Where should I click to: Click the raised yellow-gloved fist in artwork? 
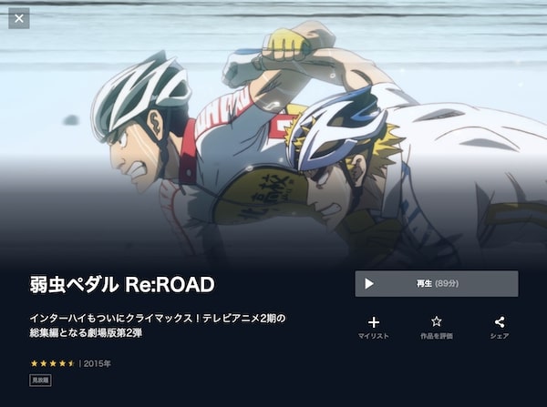click(284, 44)
